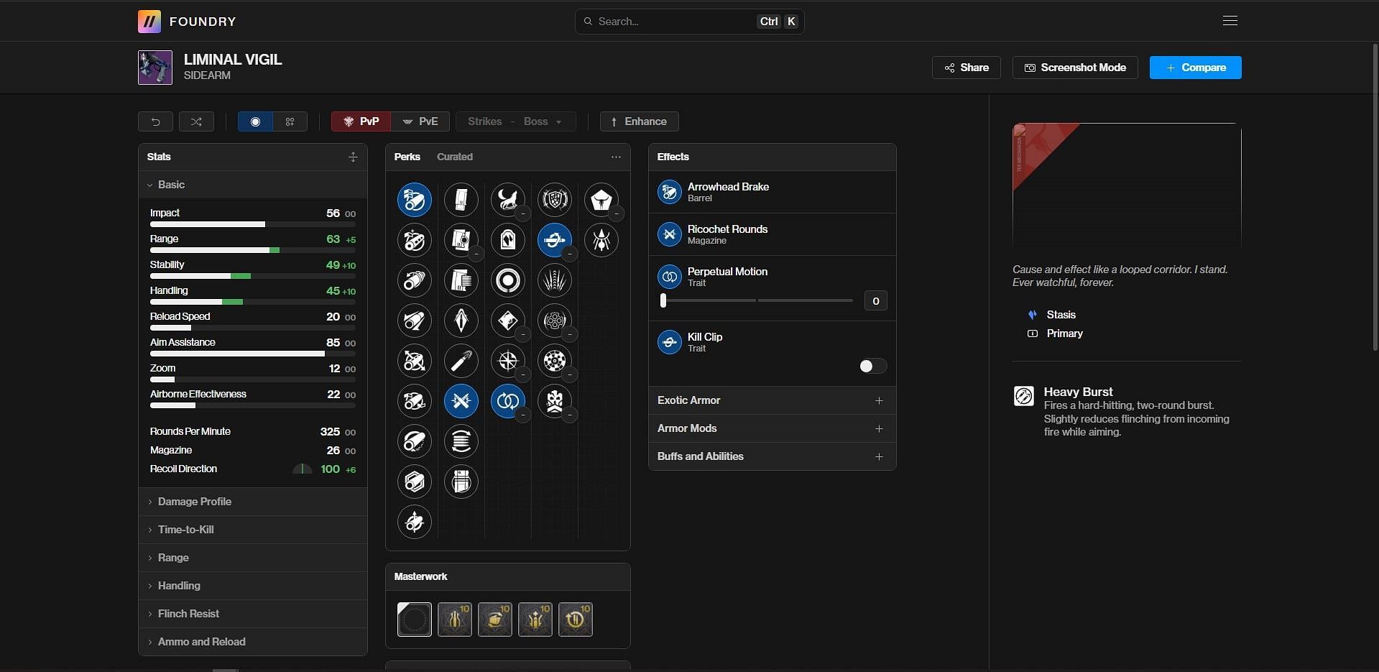1379x672 pixels.
Task: Select the selected Arrowhead Brake barrel perk
Action: 415,200
